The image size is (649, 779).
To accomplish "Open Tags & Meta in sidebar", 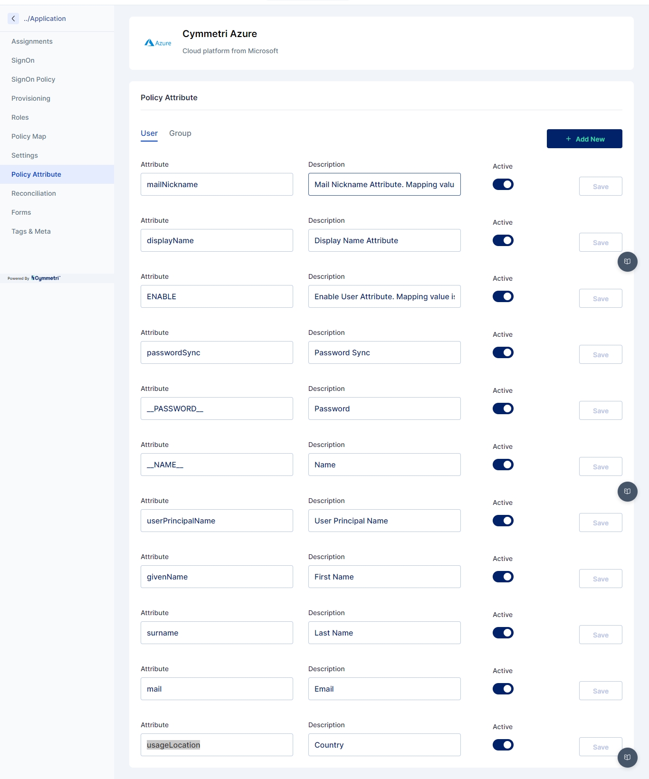I will tap(31, 231).
